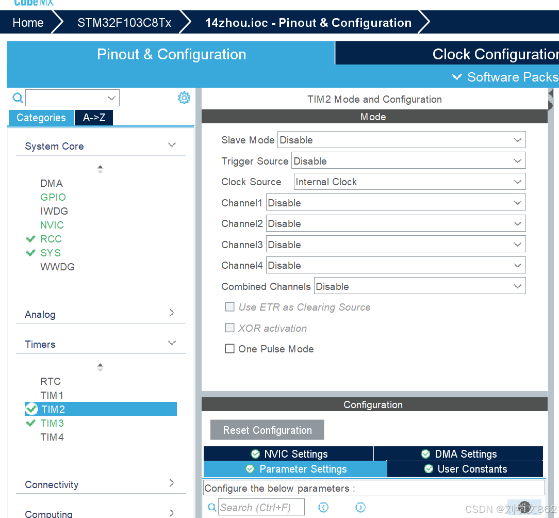
Task: Click the 14zhou.ioc Pinout & Configuration breadcrumb
Action: click(x=308, y=23)
